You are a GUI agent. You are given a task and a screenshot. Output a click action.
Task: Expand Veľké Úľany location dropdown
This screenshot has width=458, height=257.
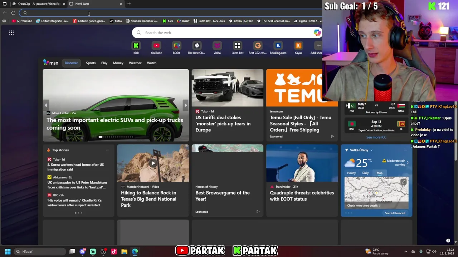pos(371,150)
